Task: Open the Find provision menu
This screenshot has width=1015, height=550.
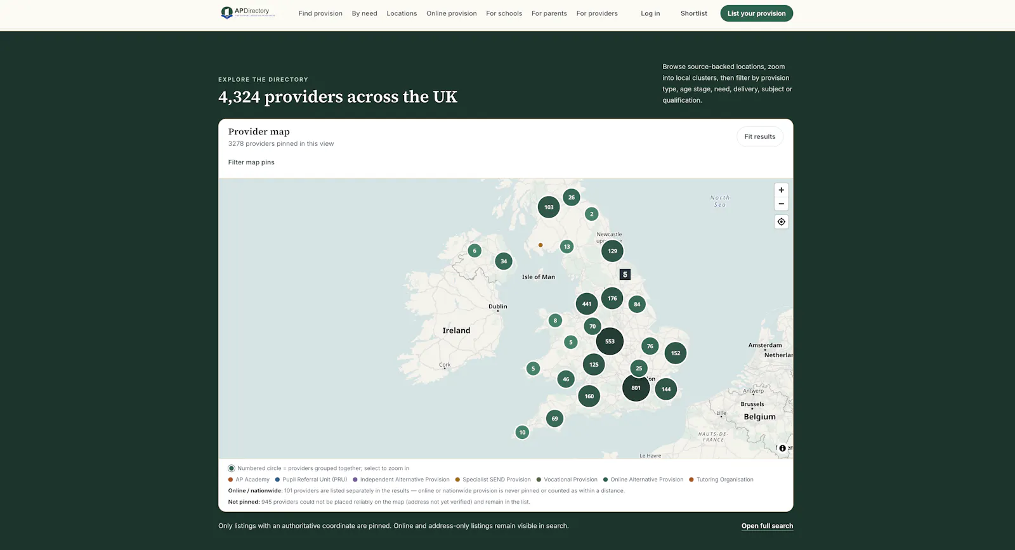Action: [x=320, y=13]
